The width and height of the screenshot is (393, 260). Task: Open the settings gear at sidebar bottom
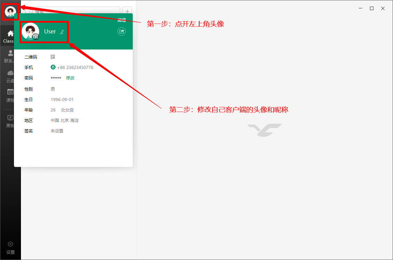[10, 248]
